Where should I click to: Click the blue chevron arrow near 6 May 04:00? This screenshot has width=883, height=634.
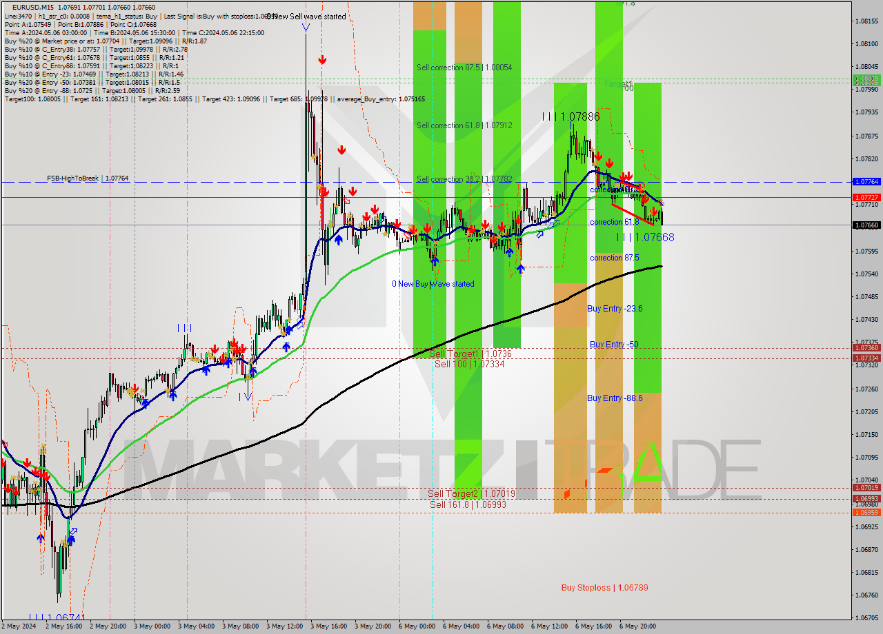pos(539,234)
